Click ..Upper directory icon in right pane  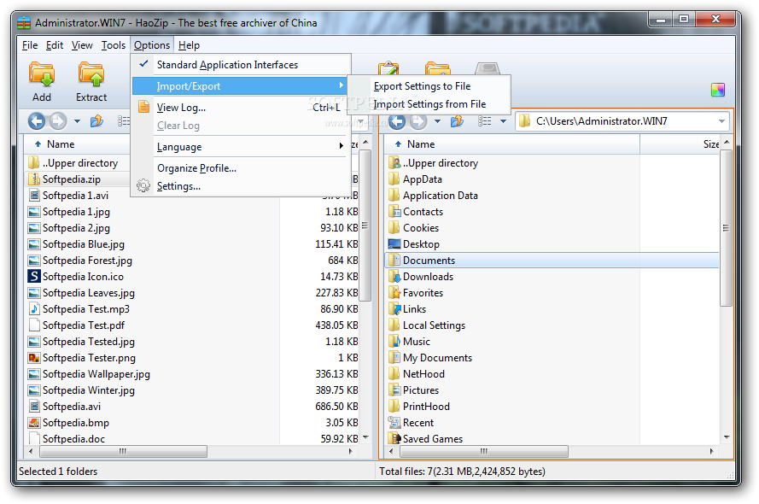(394, 163)
